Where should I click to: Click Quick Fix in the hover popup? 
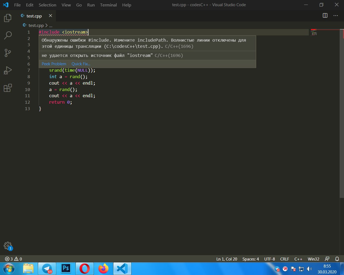click(81, 64)
